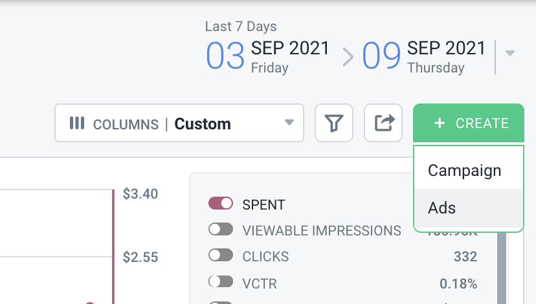Click the plus icon on CREATE
Screen dimensions: 536x304
tap(440, 123)
